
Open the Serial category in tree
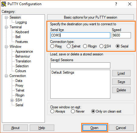point(19,105)
